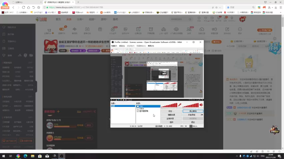Click the browser back arrow
This screenshot has height=159, width=284.
click(13, 7)
